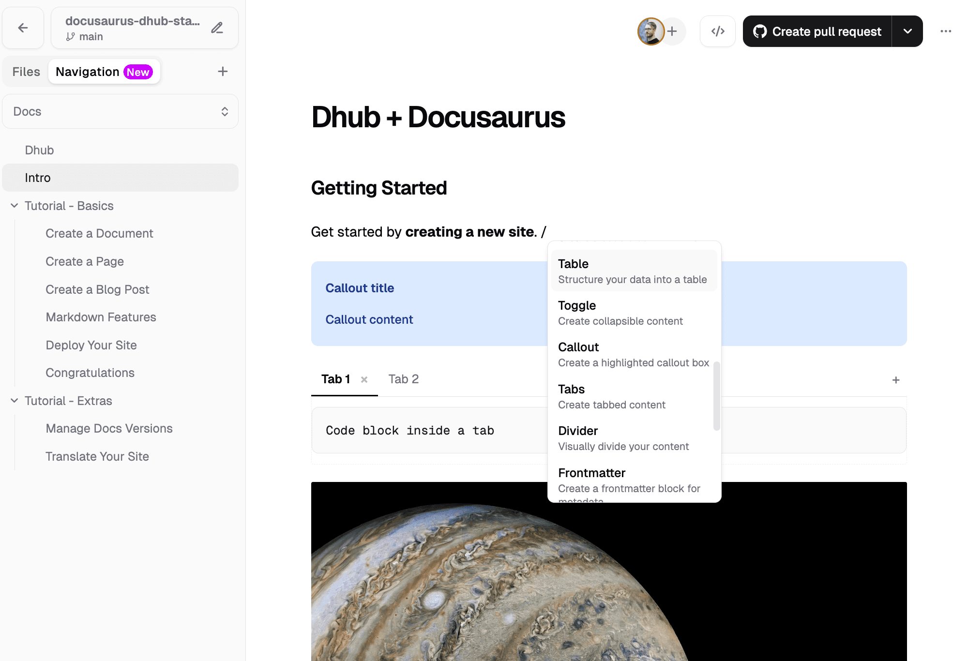Image resolution: width=968 pixels, height=661 pixels.
Task: Click the Callout title text
Action: pyautogui.click(x=360, y=288)
